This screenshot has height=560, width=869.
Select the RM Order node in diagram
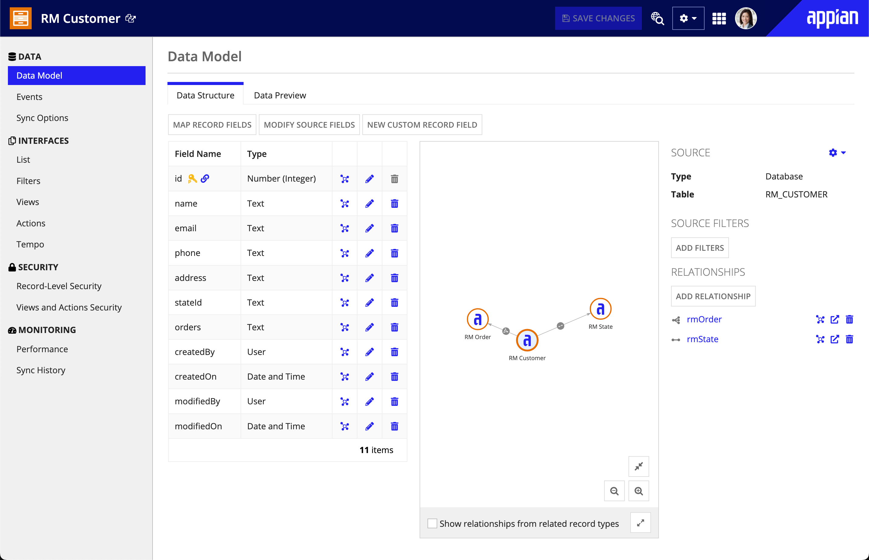[477, 319]
